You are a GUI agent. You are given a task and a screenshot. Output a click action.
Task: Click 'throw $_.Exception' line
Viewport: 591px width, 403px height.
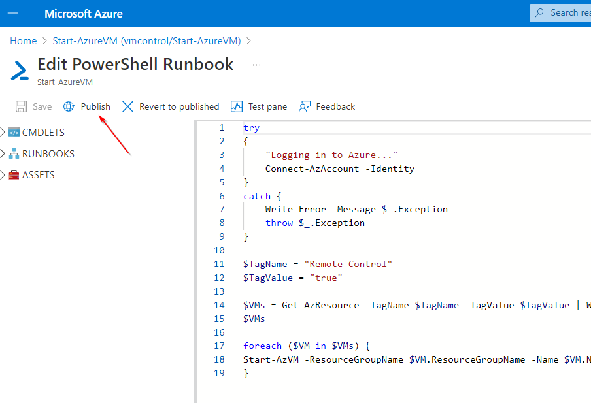[x=314, y=223]
